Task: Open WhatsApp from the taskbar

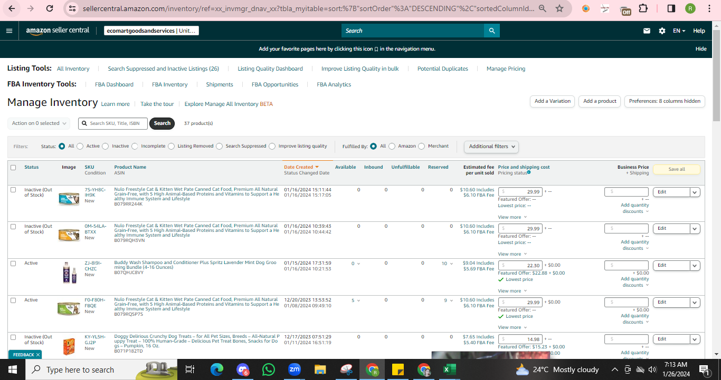Action: 269,369
